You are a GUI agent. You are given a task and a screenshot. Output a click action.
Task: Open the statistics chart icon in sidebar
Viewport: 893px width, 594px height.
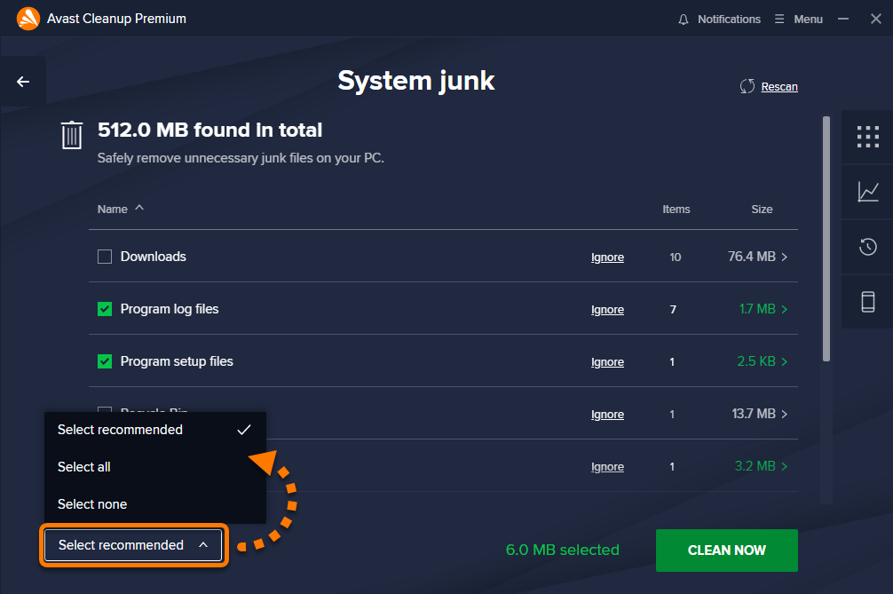coord(868,192)
